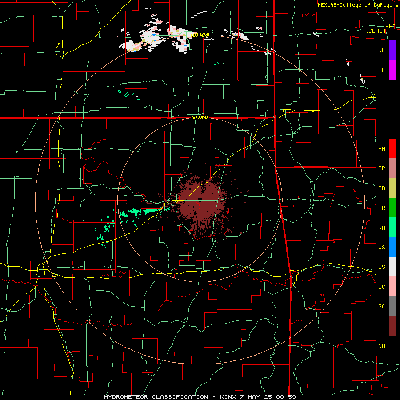Click the 'IC' legend label

click(x=381, y=287)
